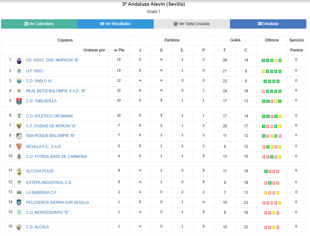The height and width of the screenshot is (236, 310).
Task: Open REAL BETIS BALOMPIE S.A.D. "B" link
Action: coord(56,91)
